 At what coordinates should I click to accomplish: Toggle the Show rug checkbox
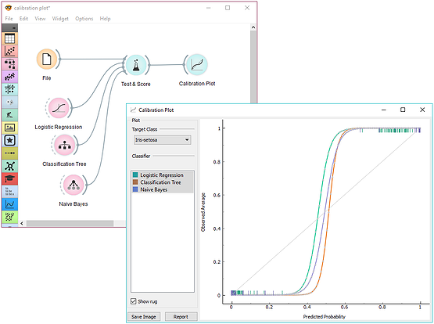[134, 301]
